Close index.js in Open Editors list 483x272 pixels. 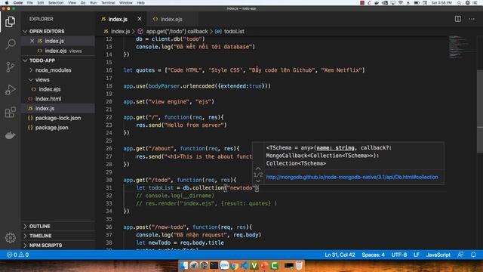tap(32, 41)
